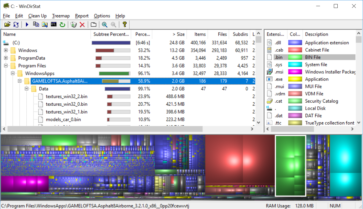Click the directory tree vertical scrollbar down arrow
This screenshot has width=363, height=209.
258,123
